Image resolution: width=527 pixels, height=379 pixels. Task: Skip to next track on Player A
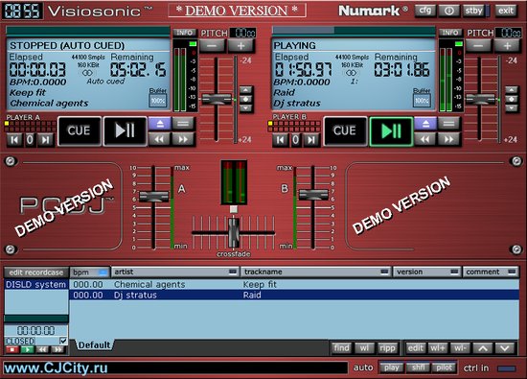coord(45,140)
